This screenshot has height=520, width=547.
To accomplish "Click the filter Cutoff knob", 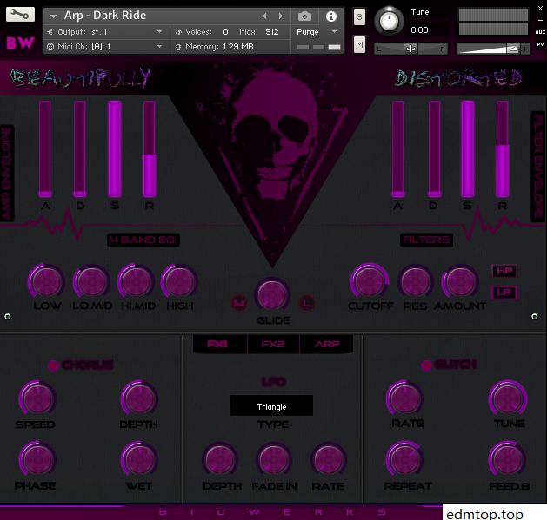I will tap(370, 281).
